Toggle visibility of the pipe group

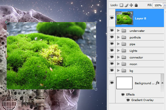click(112, 44)
